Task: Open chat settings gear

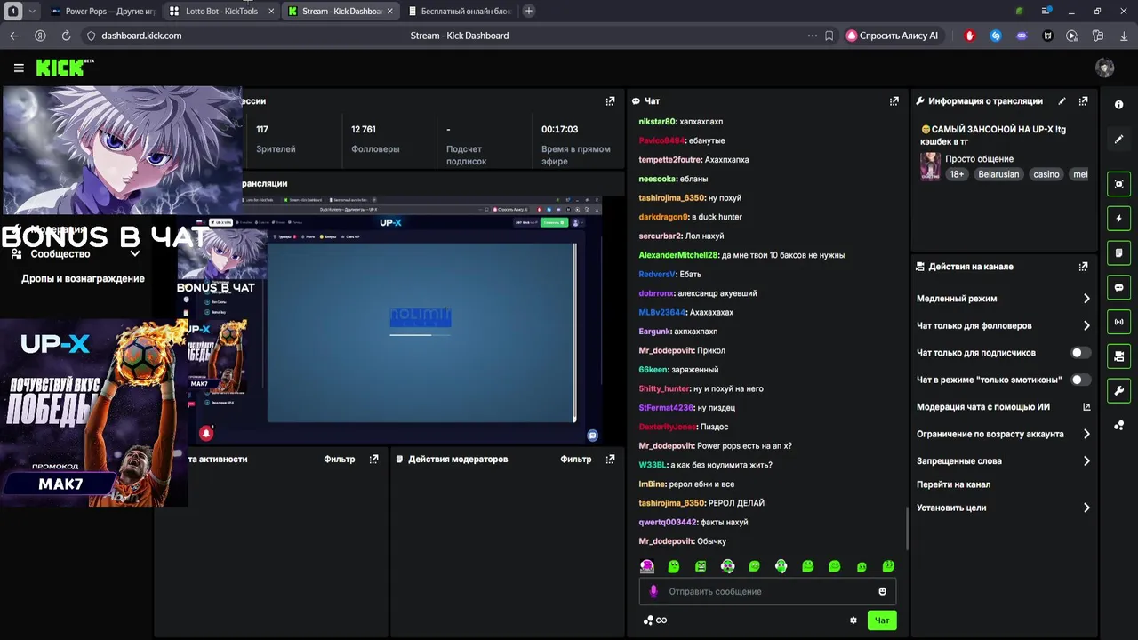Action: tap(853, 620)
